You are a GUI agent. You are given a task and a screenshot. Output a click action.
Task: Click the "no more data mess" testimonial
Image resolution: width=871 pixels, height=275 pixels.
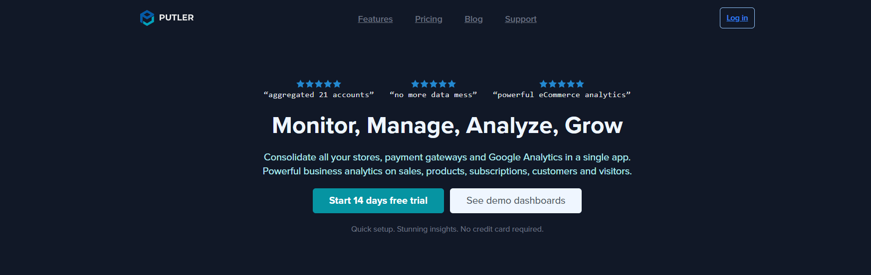[434, 95]
